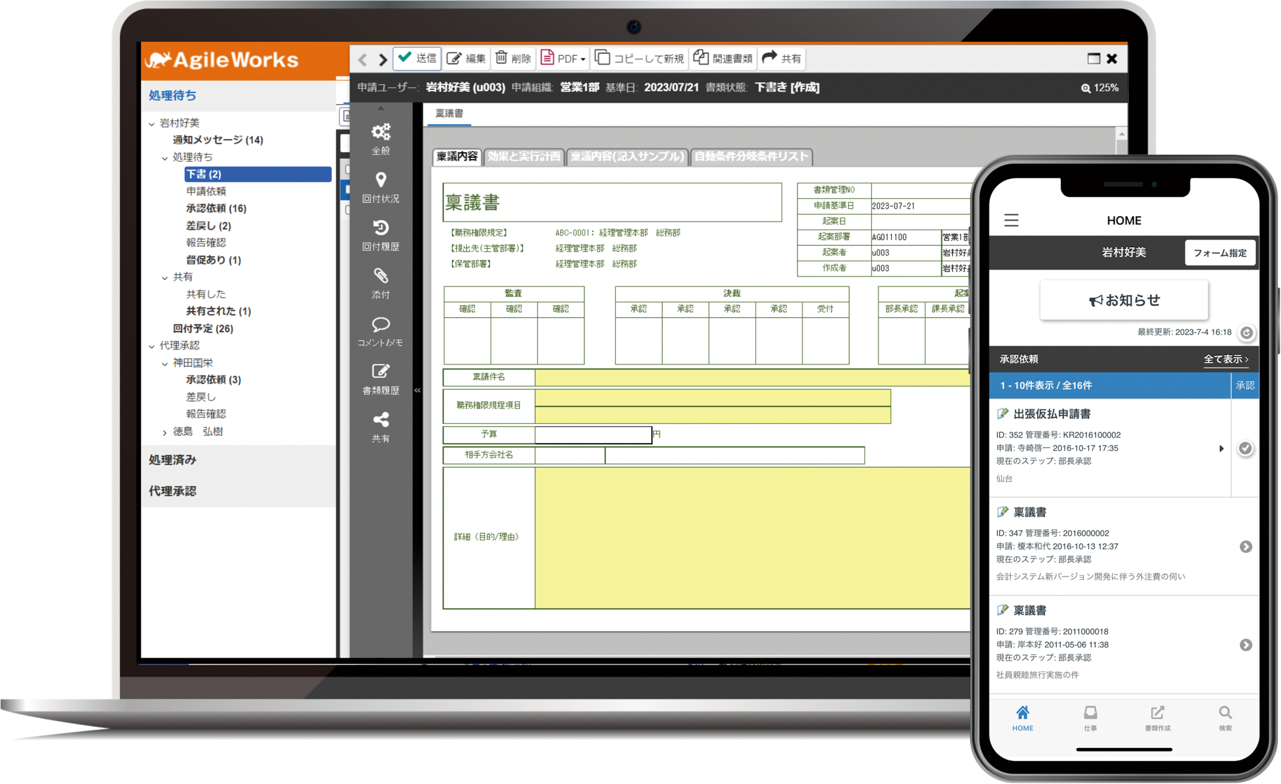Click the 125% zoom control
This screenshot has width=1281, height=784.
point(1101,88)
